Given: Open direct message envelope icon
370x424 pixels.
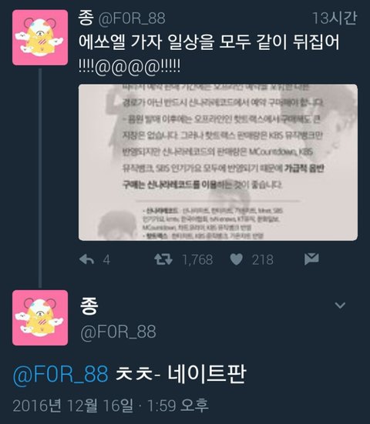Looking at the screenshot, I should click(x=311, y=259).
